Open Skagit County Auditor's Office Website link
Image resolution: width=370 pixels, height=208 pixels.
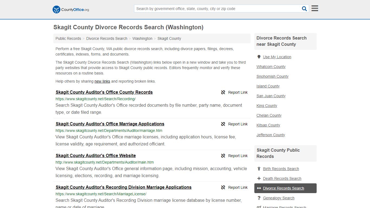[96, 155]
